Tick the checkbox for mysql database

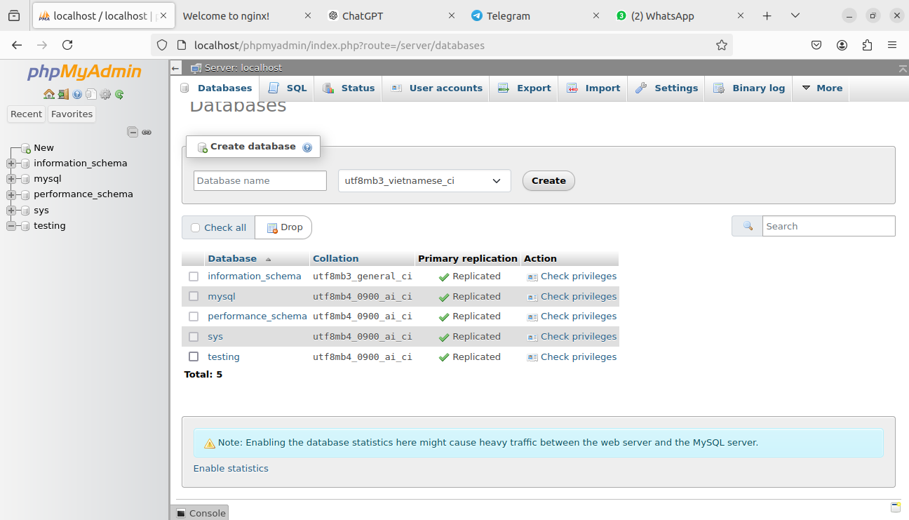tap(194, 296)
